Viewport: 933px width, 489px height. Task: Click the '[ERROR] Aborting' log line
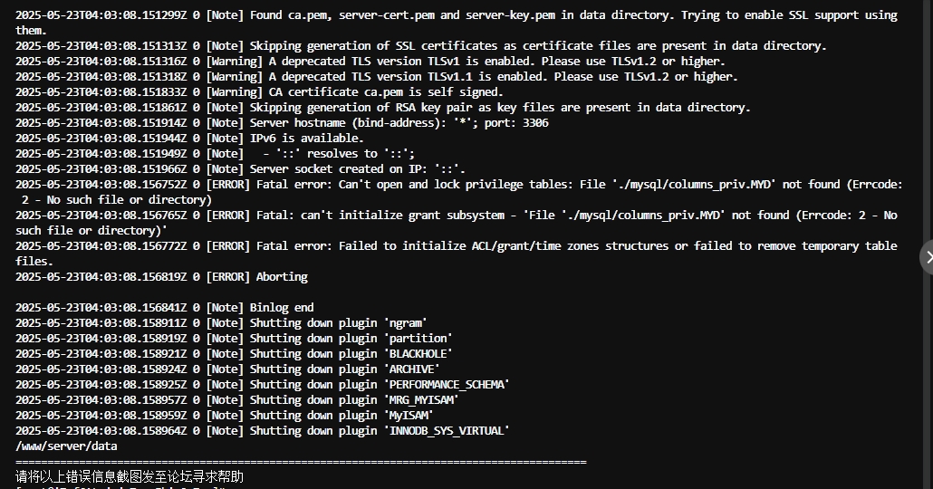(161, 276)
